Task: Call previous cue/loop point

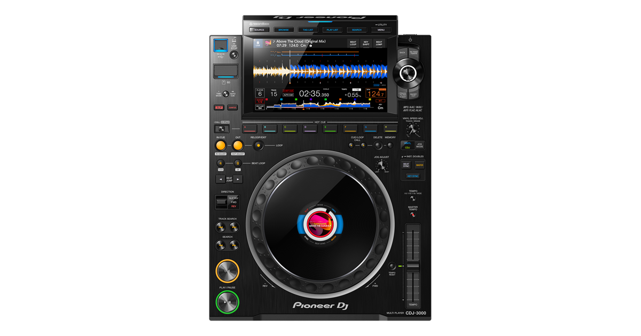Action: coord(351,146)
